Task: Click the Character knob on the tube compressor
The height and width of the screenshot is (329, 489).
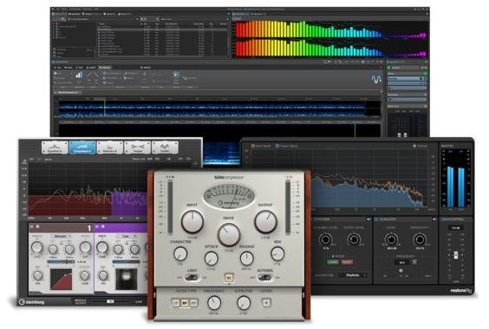Action: (x=180, y=253)
